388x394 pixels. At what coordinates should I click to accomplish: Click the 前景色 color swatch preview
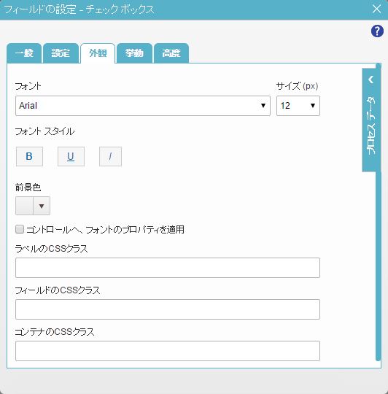(24, 206)
